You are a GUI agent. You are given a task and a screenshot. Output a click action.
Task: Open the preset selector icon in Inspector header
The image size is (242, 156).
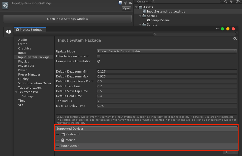(125, 3)
